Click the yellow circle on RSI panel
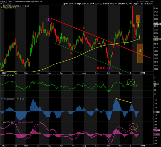The height and width of the screenshot is (147, 161). pyautogui.click(x=132, y=83)
